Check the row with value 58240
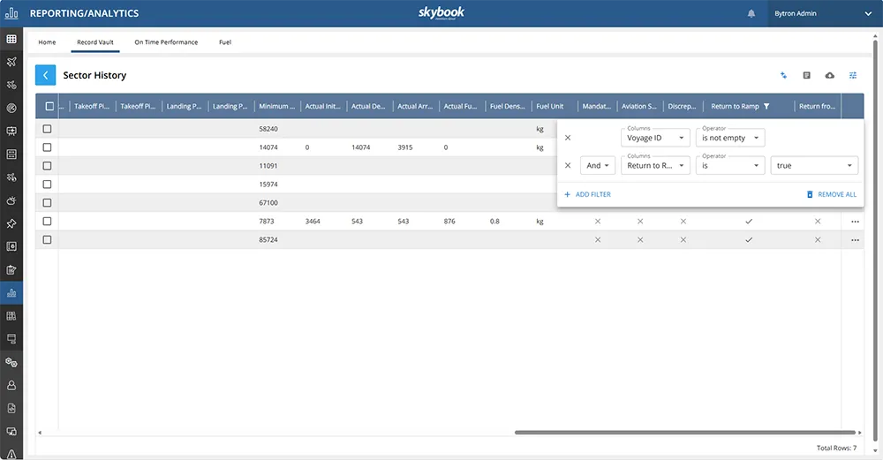883x460 pixels. pos(48,129)
